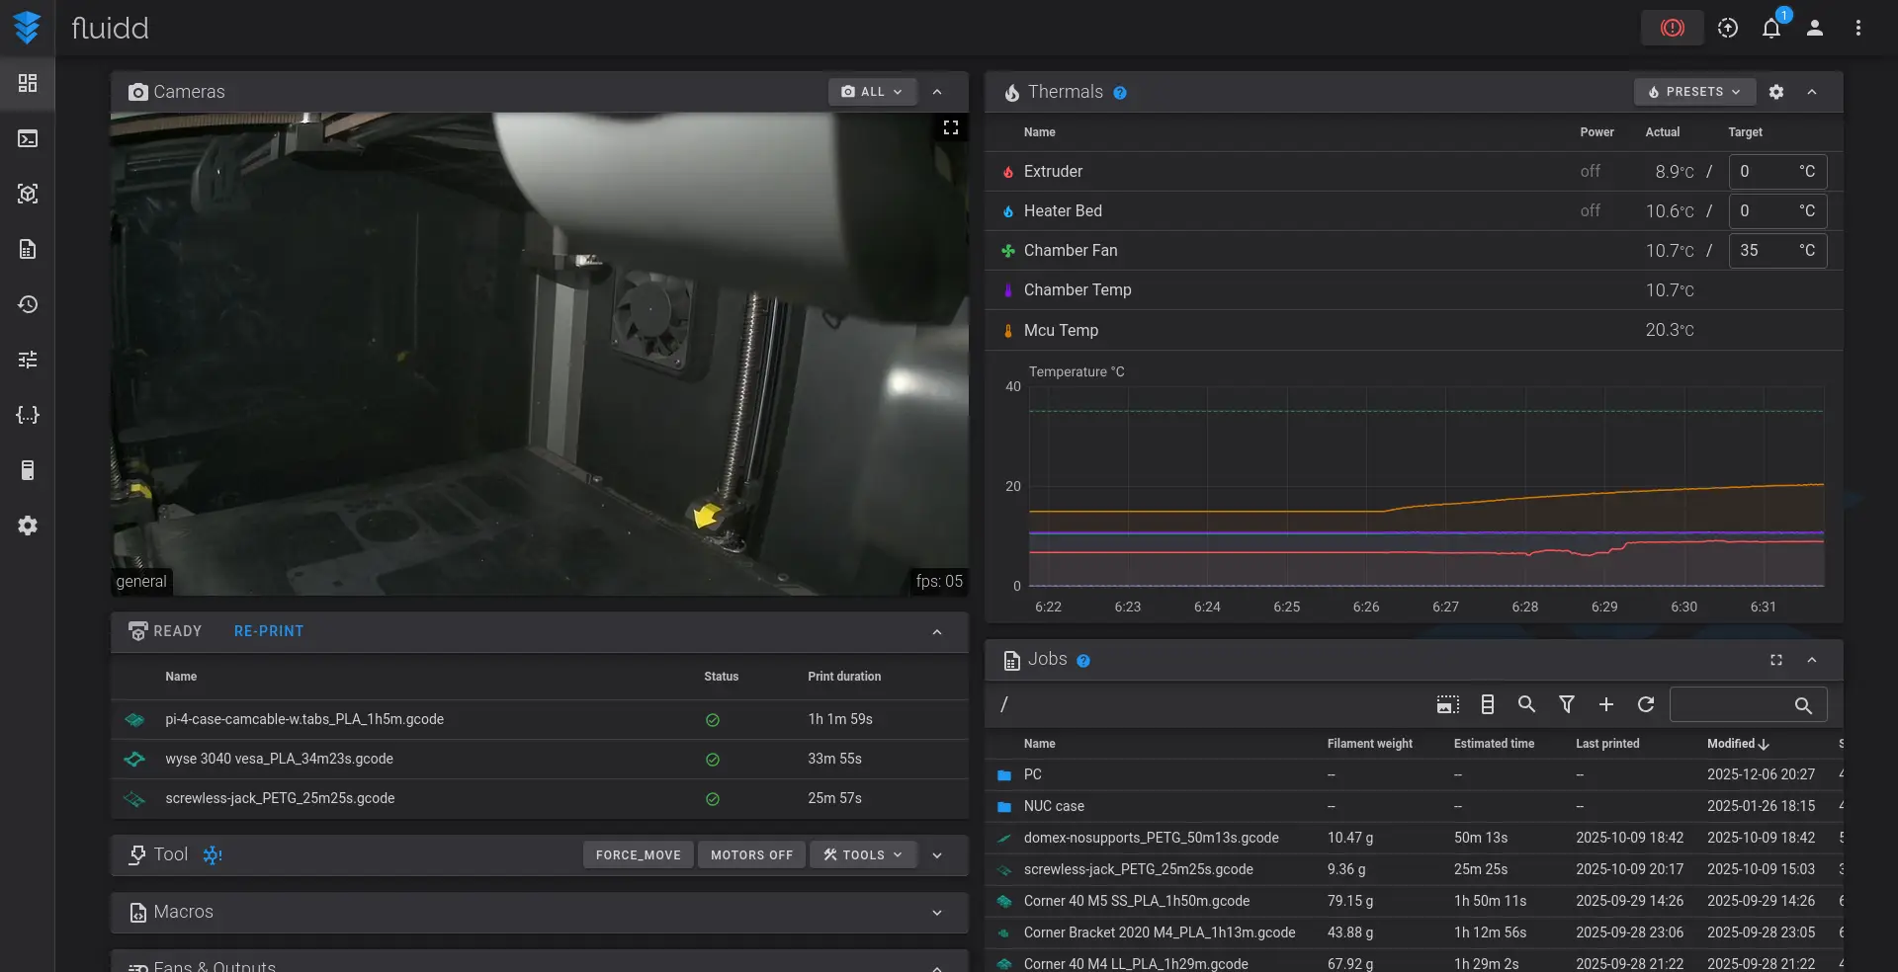Open the thermal PRESETS dropdown

[1694, 92]
